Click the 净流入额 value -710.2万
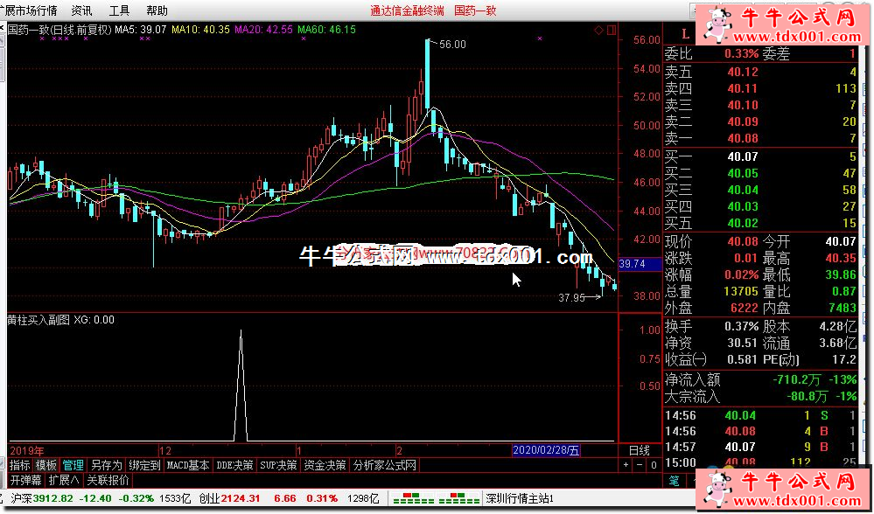The height and width of the screenshot is (514, 874). click(x=796, y=380)
